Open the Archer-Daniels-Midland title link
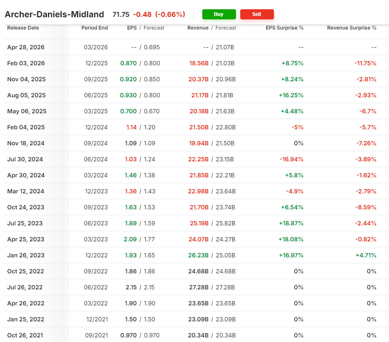Screen dimensions: 389x342 [x=54, y=14]
